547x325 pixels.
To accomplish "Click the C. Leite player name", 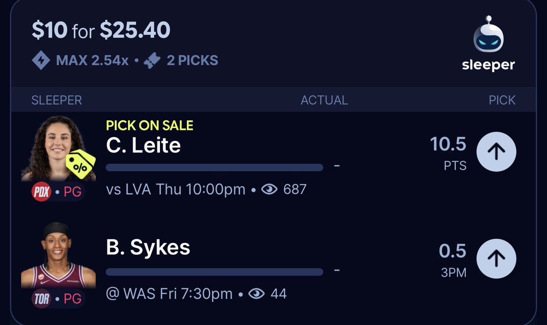I will 143,146.
